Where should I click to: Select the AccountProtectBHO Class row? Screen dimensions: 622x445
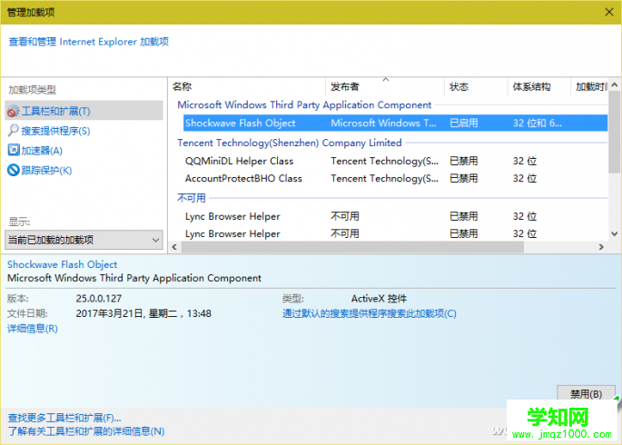395,179
